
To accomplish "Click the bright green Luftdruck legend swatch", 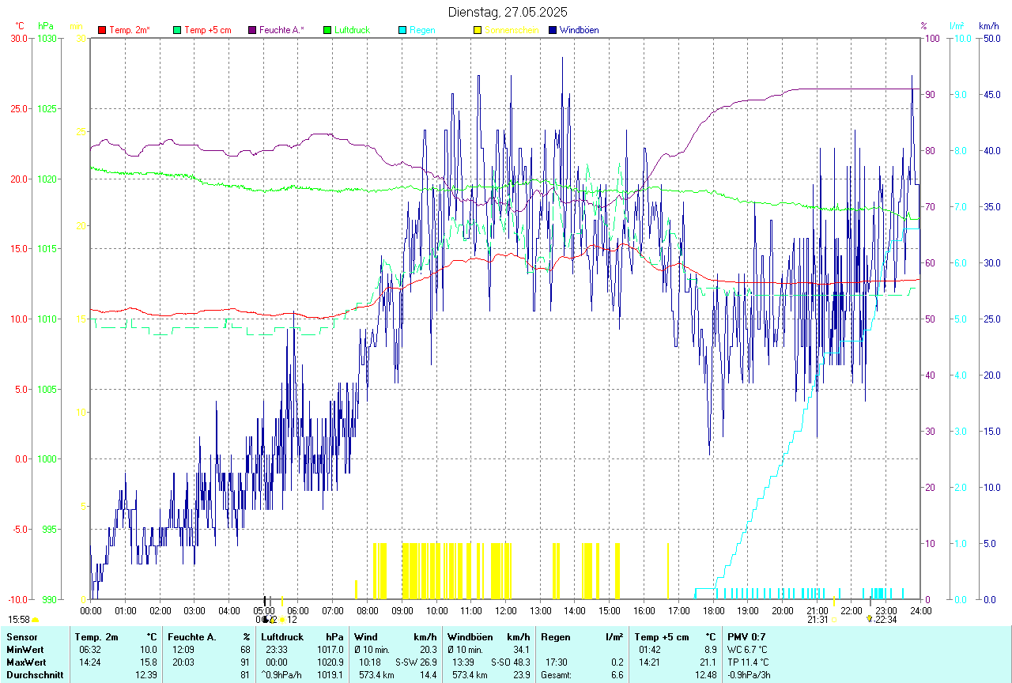I will (x=327, y=30).
